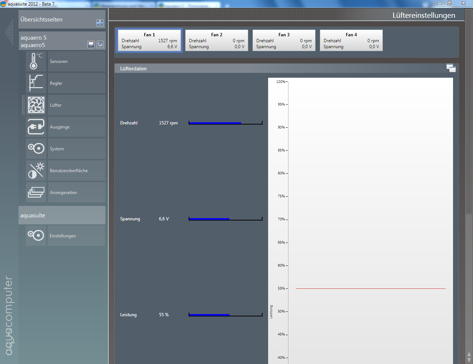Open the Anzeigeseiten stacked pages icon

pyautogui.click(x=36, y=193)
